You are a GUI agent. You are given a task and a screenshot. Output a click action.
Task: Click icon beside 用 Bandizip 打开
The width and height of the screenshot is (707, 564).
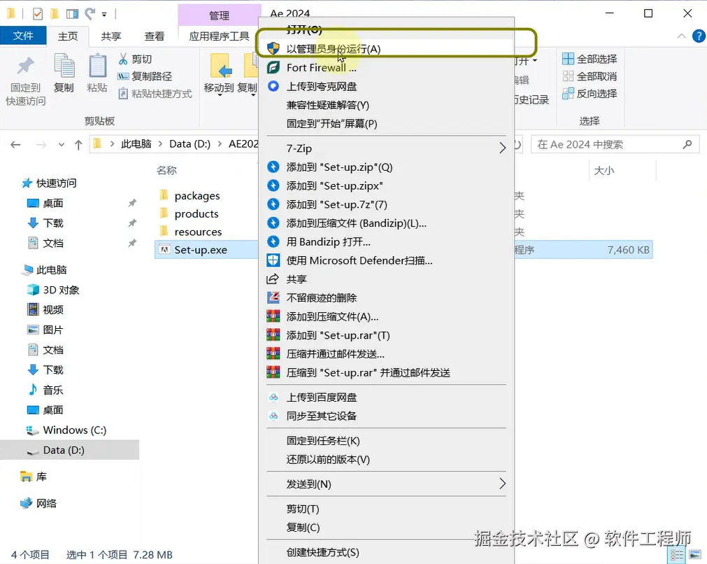tap(273, 242)
